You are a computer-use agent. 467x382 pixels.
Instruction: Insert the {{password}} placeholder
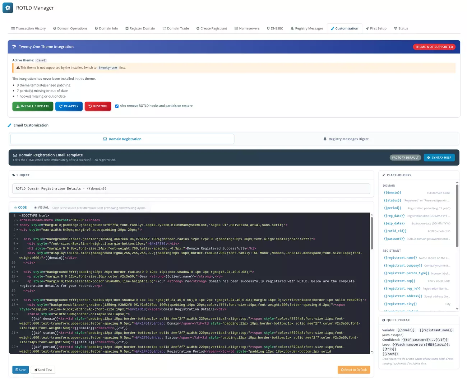tap(394, 239)
